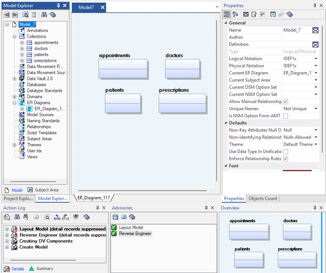Viewport: 326px width, 273px height.
Task: Pin the Action Log panel
Action: coord(97,208)
